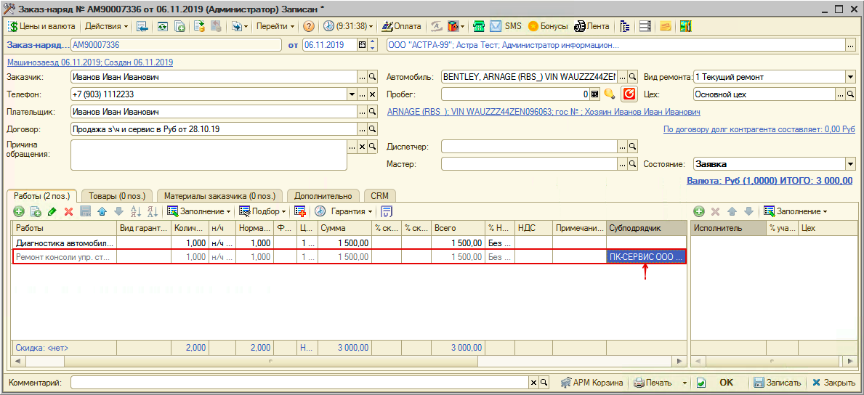The height and width of the screenshot is (395, 864).
Task: Switch to the Дополнительно tab
Action: pyautogui.click(x=323, y=195)
